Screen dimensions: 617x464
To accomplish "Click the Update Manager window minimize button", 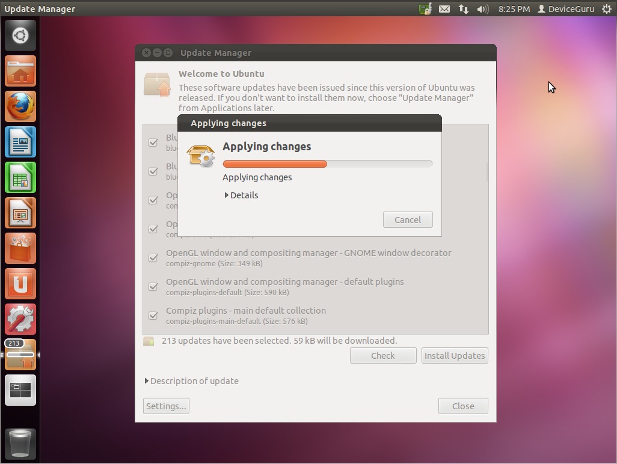I will (157, 53).
